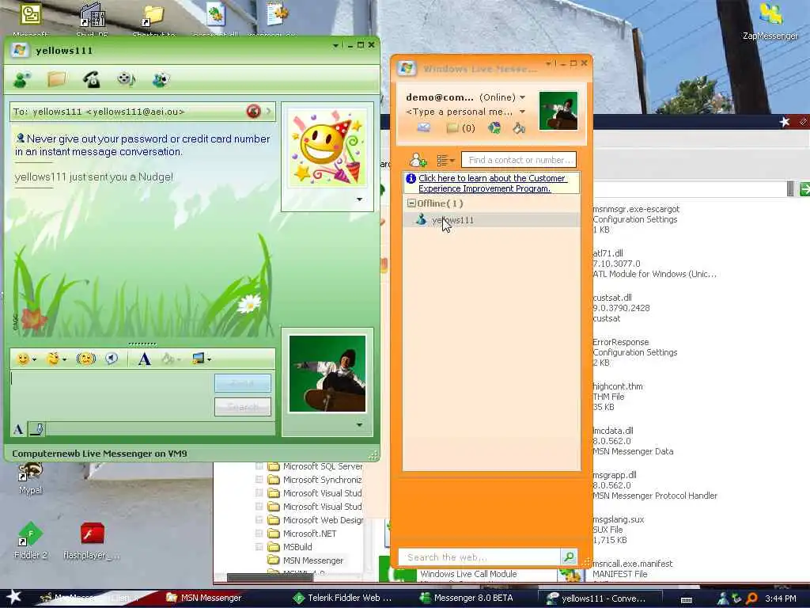Block contact using the red icon

click(x=254, y=111)
